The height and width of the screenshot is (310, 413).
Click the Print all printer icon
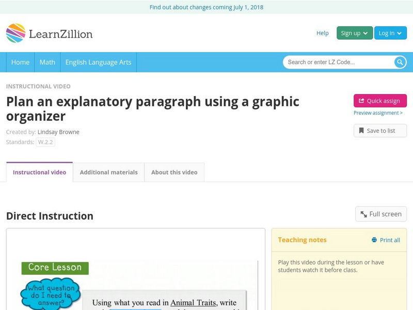(x=374, y=240)
